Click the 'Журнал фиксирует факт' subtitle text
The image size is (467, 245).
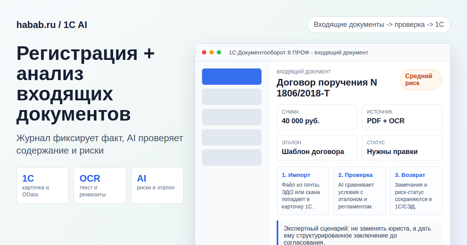tap(100, 144)
